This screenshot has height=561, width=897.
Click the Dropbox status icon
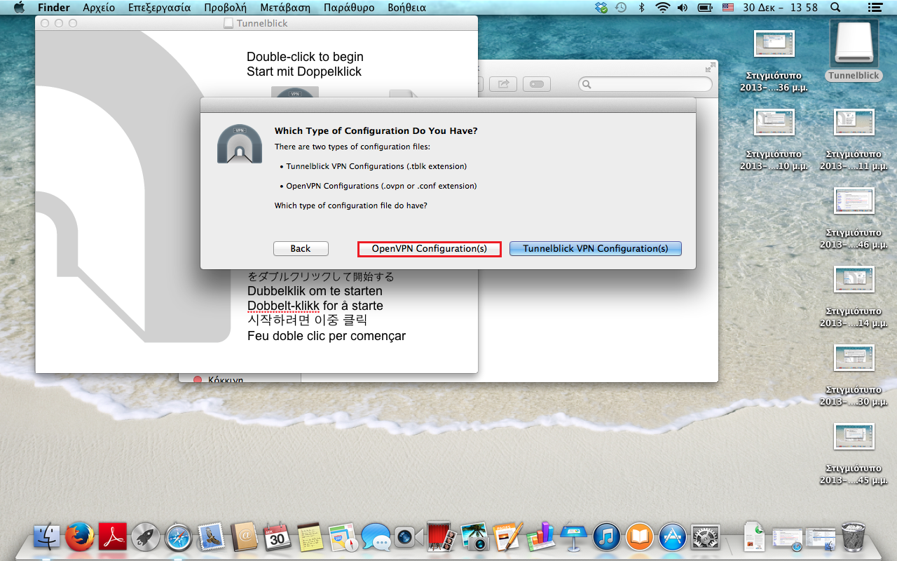tap(601, 8)
